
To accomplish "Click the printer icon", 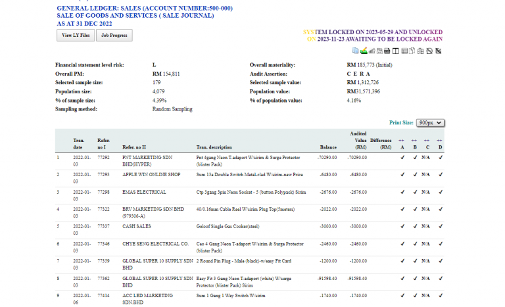I will coord(387,51).
